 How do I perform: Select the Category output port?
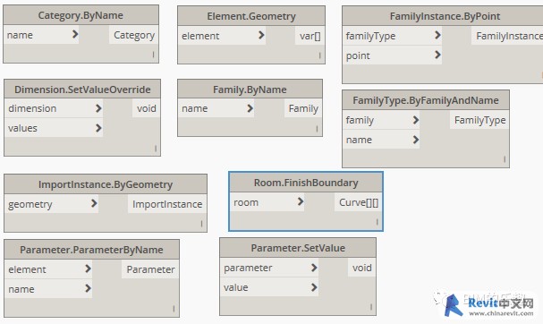[133, 35]
